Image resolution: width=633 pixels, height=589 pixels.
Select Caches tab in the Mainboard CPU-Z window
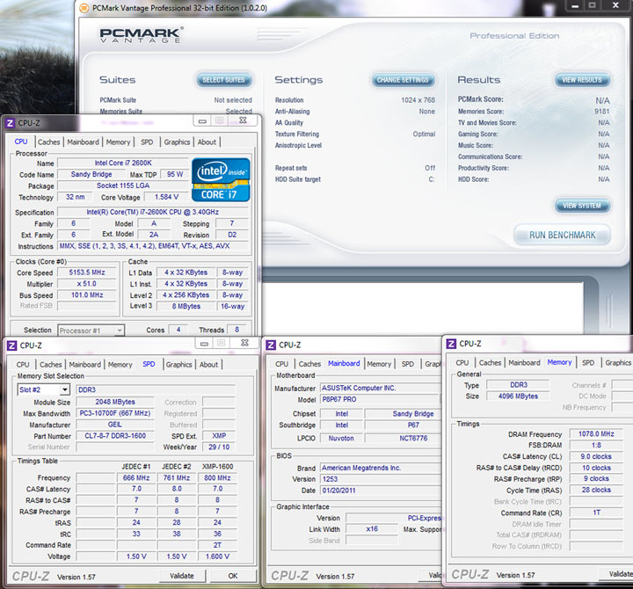pos(309,364)
